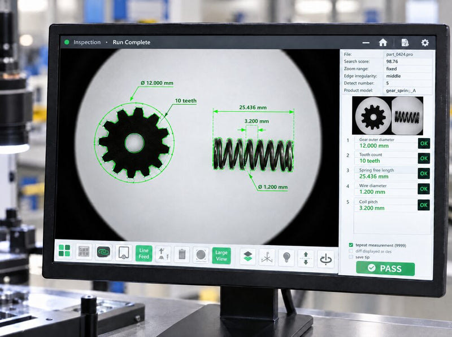Click the file name part_0424.pro field
Image resolution: width=452 pixels, height=337 pixels.
pyautogui.click(x=408, y=54)
